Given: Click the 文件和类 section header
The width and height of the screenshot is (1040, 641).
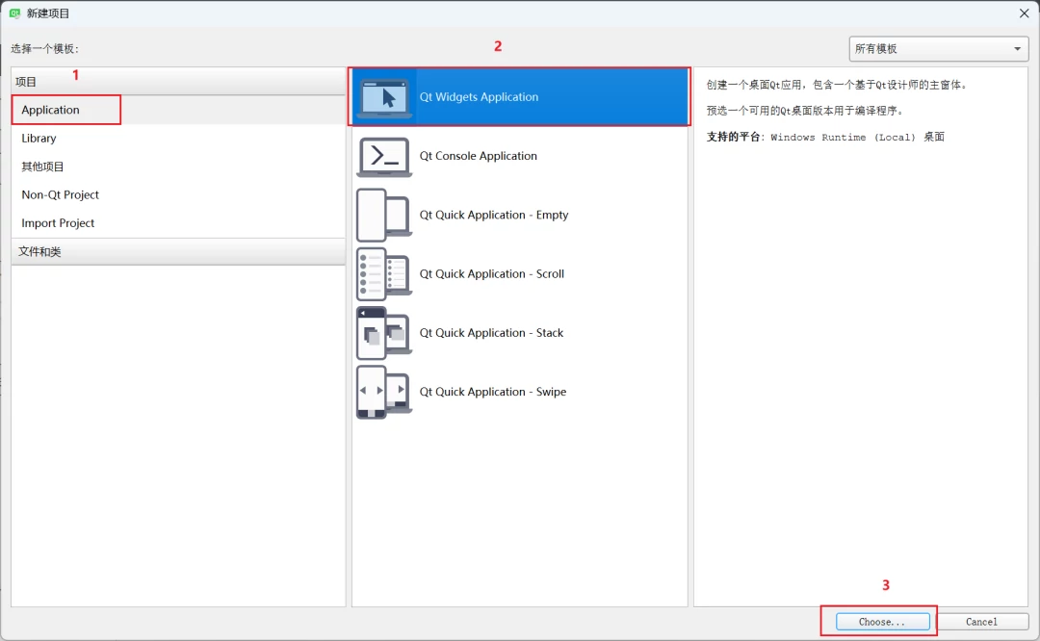Looking at the screenshot, I should tap(178, 252).
